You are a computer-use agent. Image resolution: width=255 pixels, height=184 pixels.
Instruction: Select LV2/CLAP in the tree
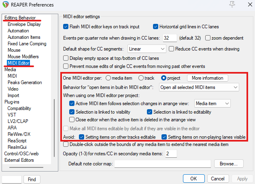pyautogui.click(x=18, y=121)
